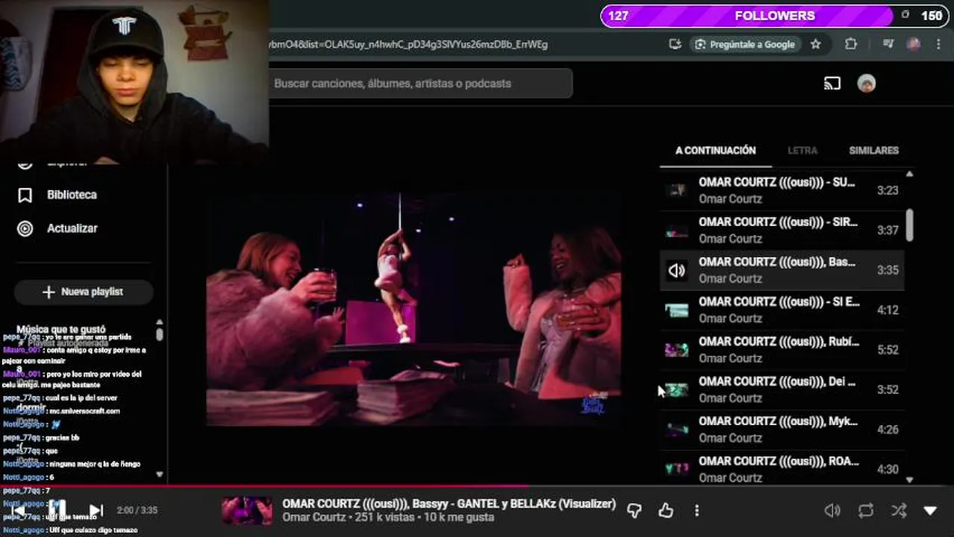The height and width of the screenshot is (537, 954).
Task: Skip to next track
Action: (96, 511)
